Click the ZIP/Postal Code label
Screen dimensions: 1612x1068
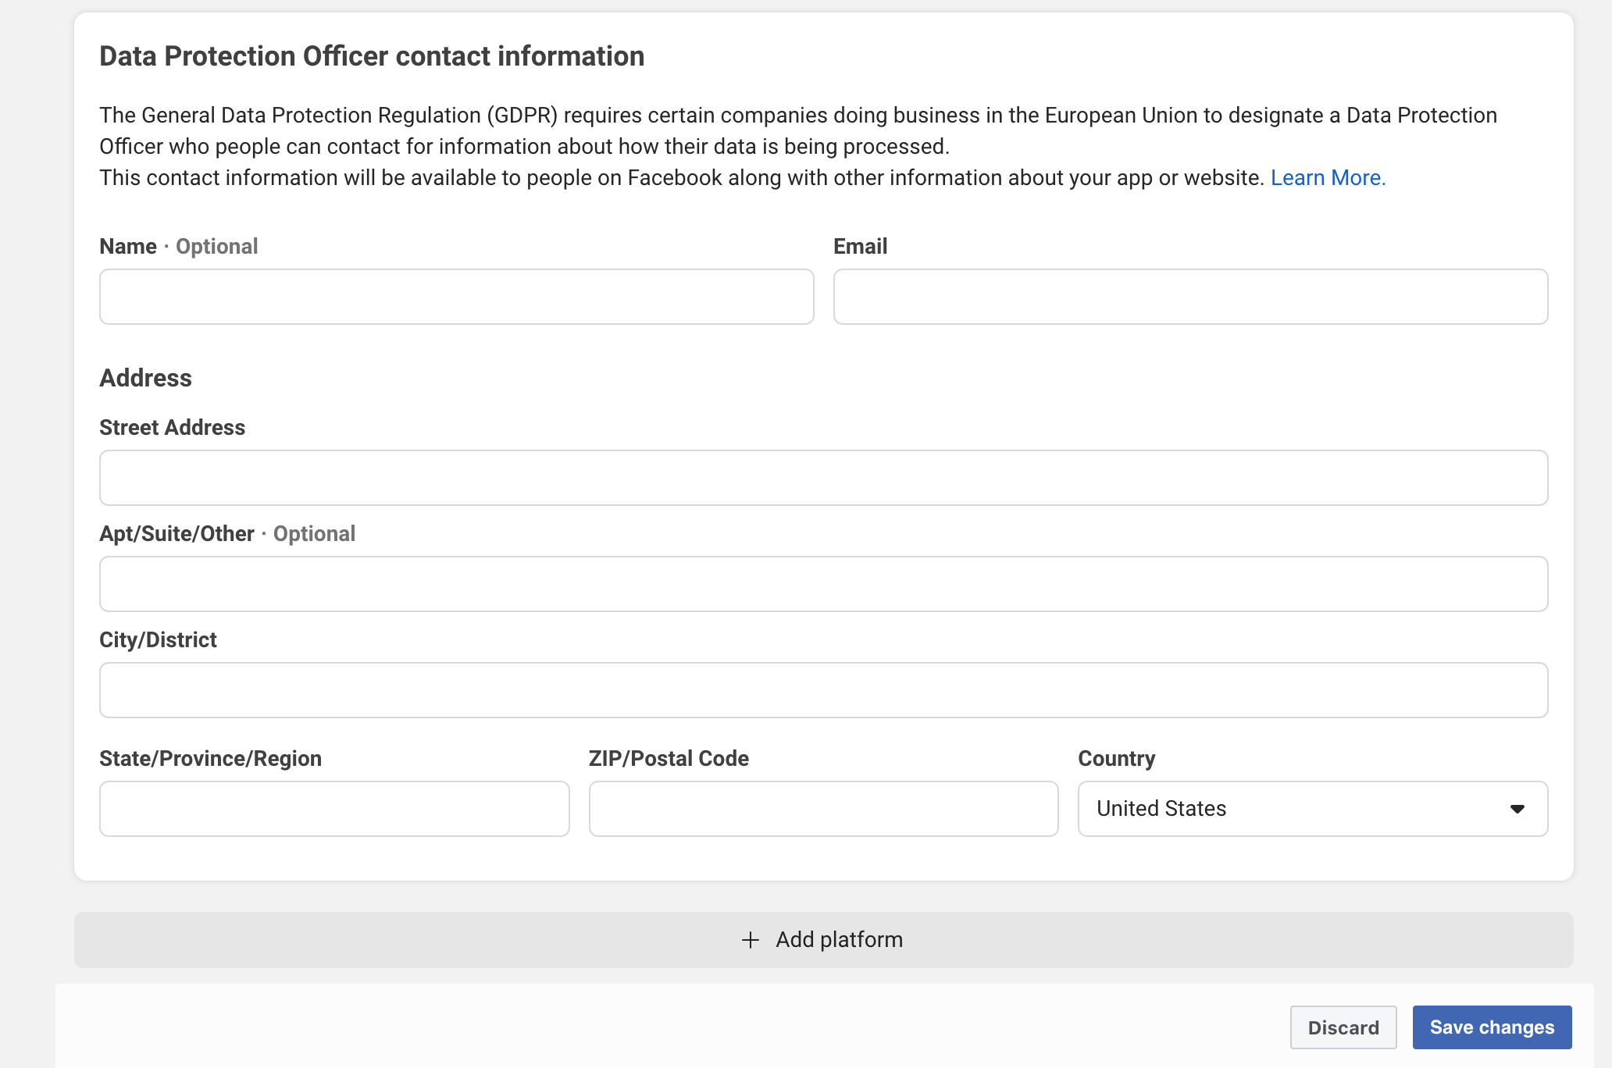pos(669,759)
